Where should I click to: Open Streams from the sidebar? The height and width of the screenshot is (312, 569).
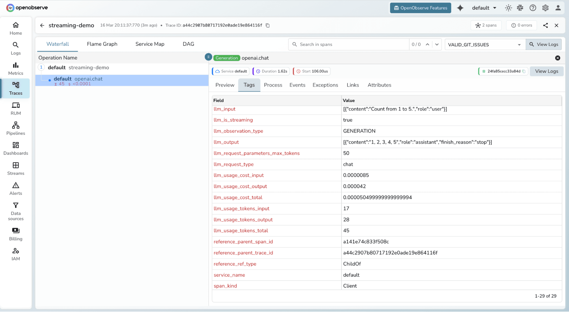coord(16,168)
